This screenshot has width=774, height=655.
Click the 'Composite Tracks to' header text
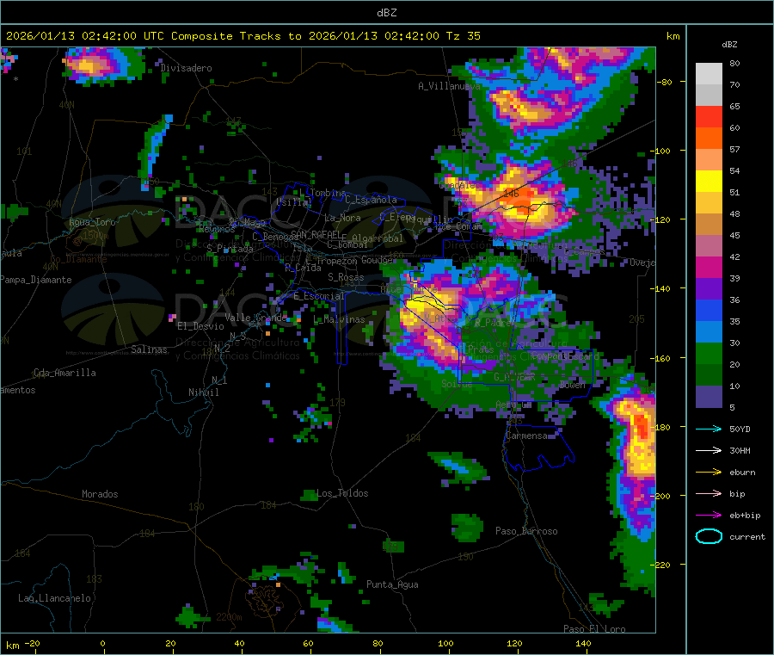(236, 36)
